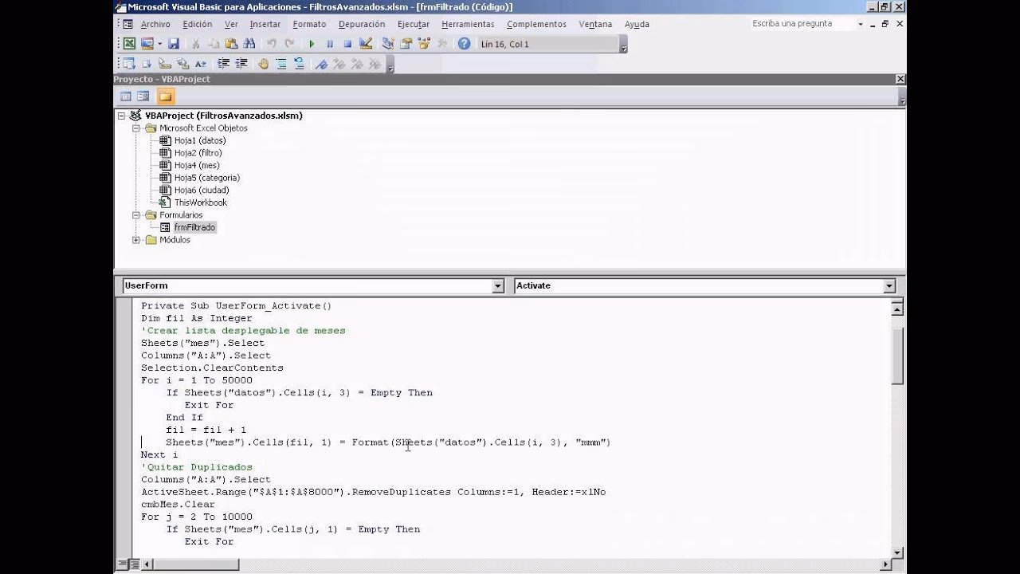Paste from clipboard icon
The height and width of the screenshot is (574, 1020).
click(231, 44)
